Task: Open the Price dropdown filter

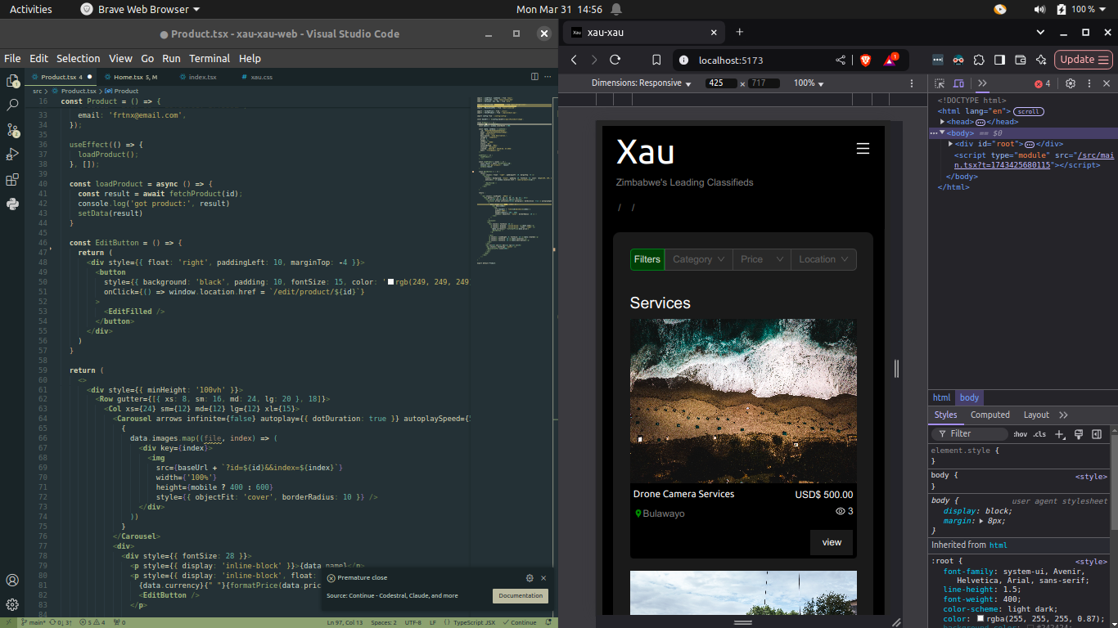Action: [762, 259]
